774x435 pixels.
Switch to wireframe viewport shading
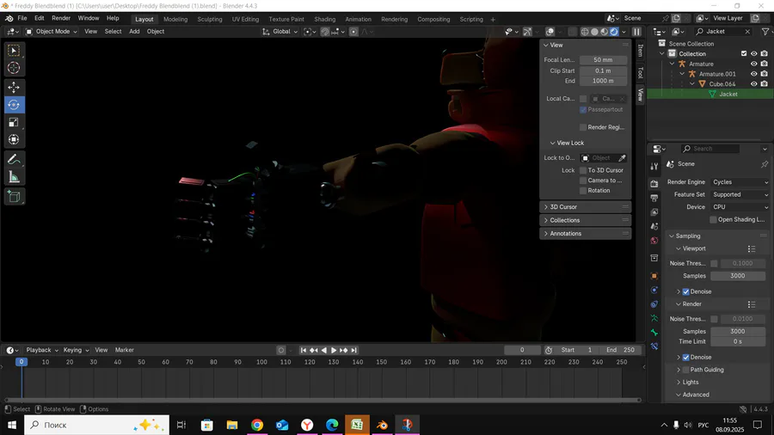pos(585,32)
